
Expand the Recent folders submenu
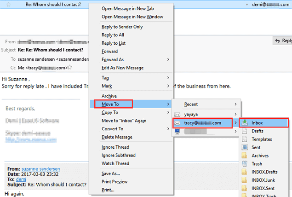click(205, 104)
